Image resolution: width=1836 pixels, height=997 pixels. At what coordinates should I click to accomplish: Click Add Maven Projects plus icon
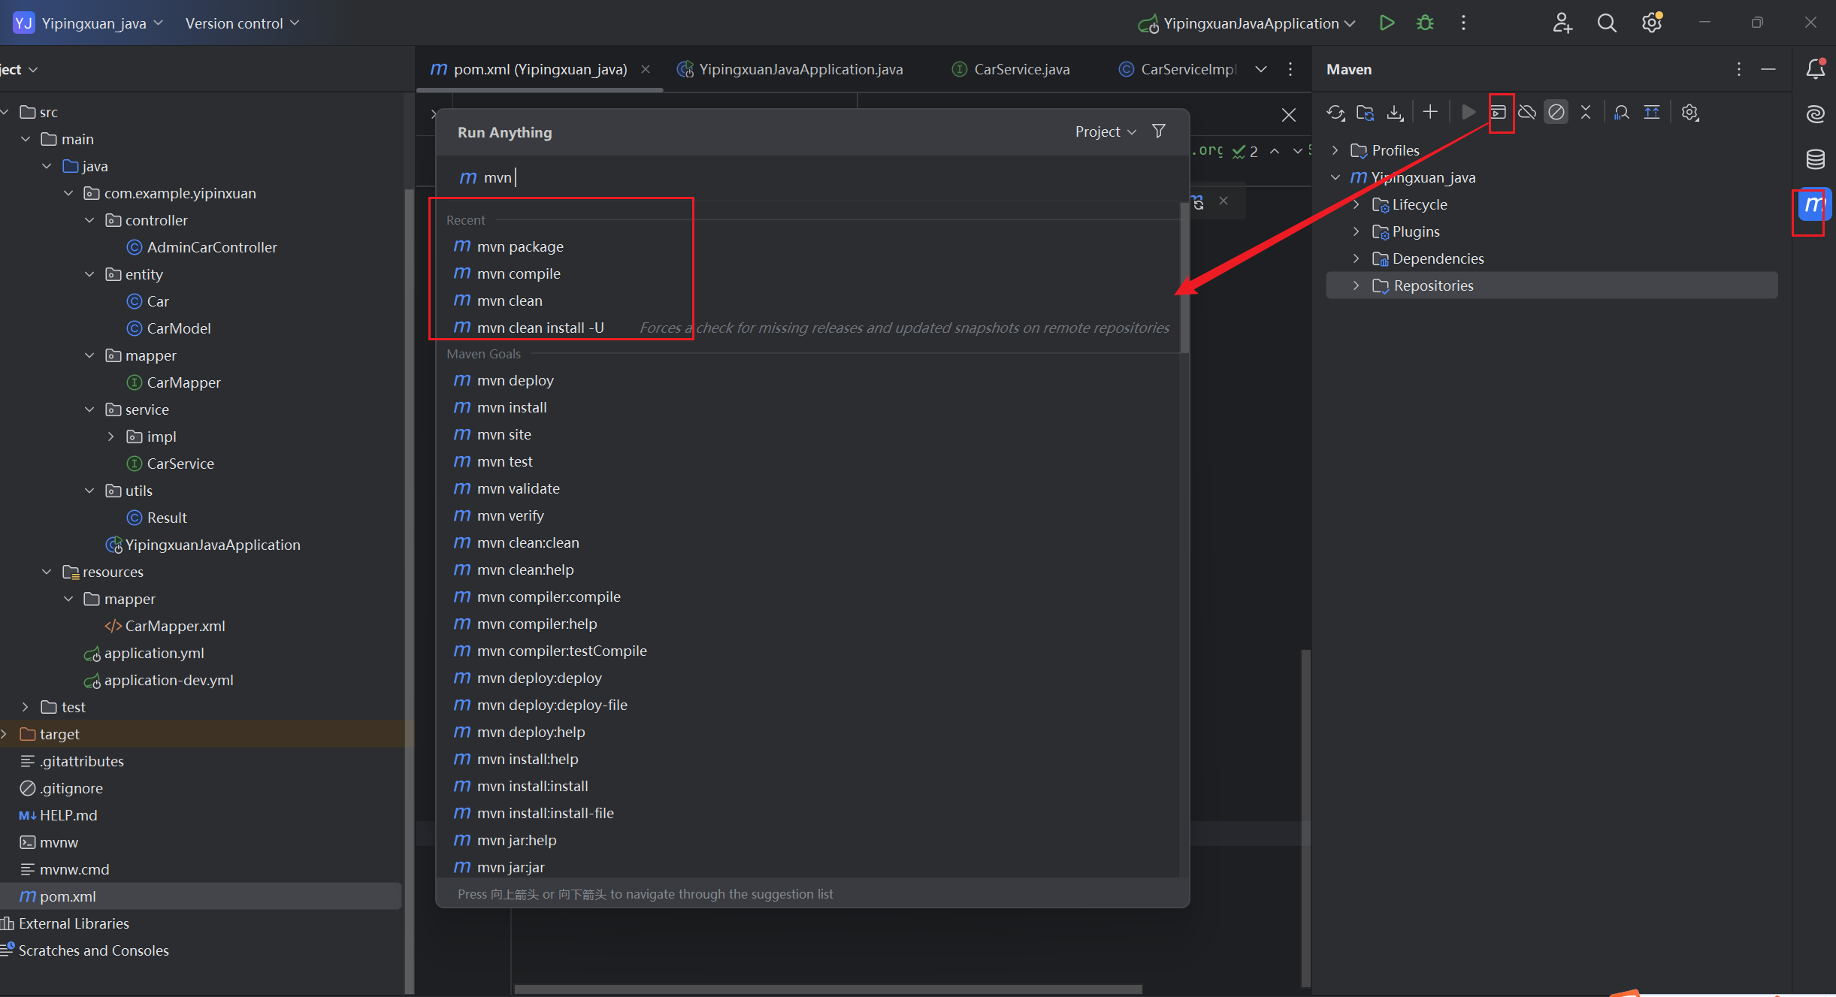tap(1430, 113)
